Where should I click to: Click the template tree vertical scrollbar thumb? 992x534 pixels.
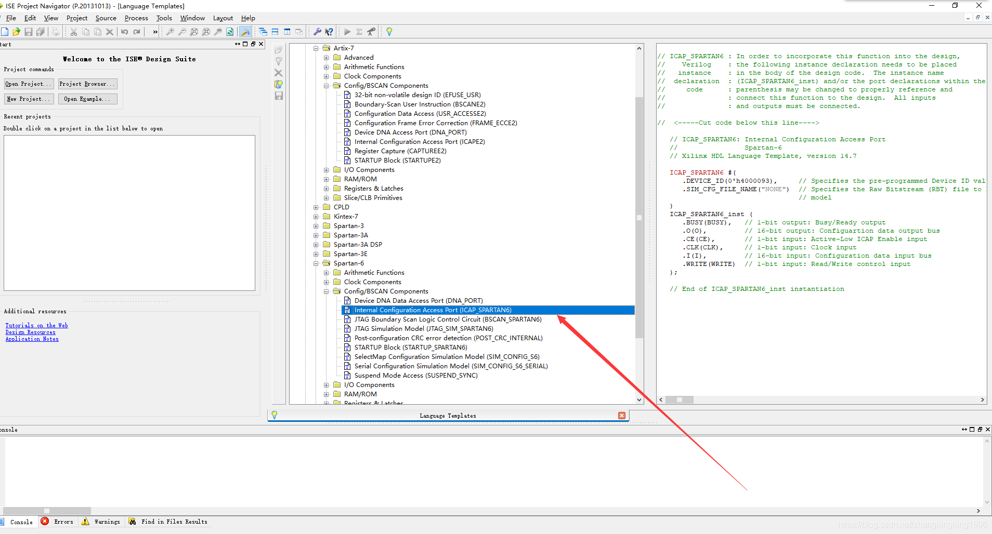pyautogui.click(x=639, y=218)
